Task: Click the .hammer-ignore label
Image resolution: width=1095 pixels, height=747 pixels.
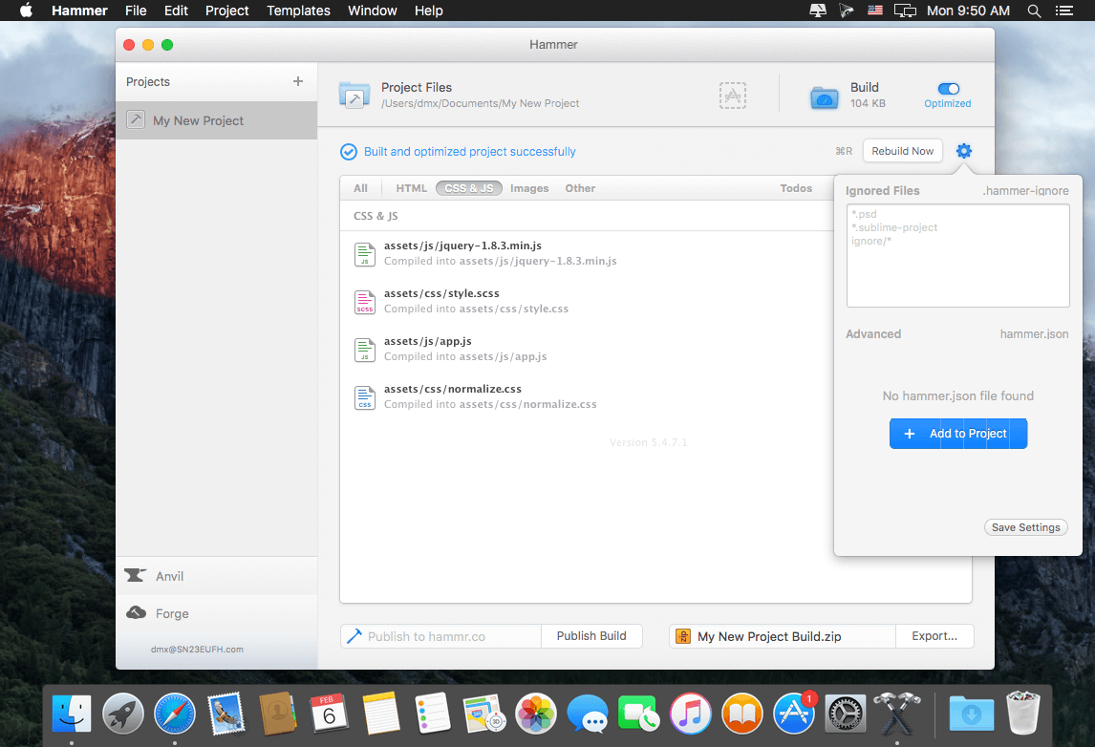Action: [1026, 191]
